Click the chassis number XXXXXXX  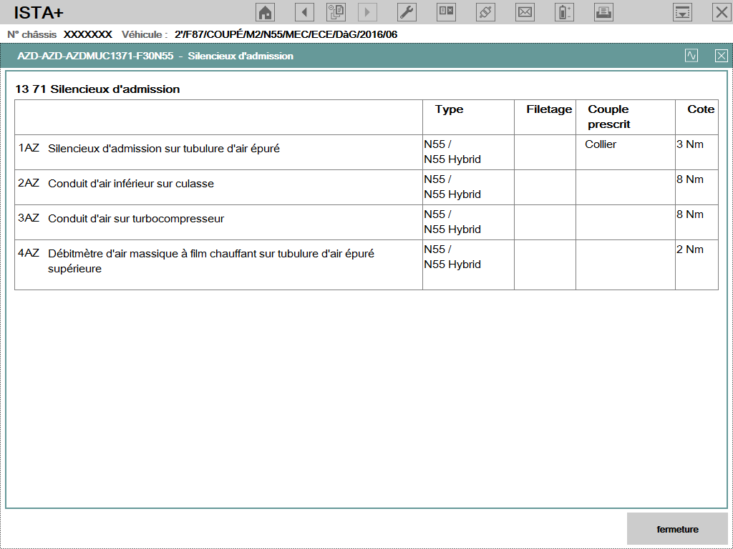(88, 34)
